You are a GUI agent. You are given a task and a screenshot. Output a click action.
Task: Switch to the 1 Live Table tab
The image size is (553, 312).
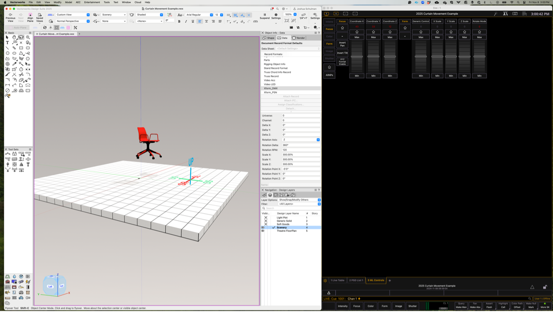(x=337, y=280)
